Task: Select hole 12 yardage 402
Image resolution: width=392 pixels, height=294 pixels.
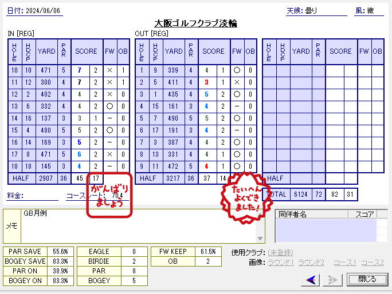Action: click(x=46, y=94)
